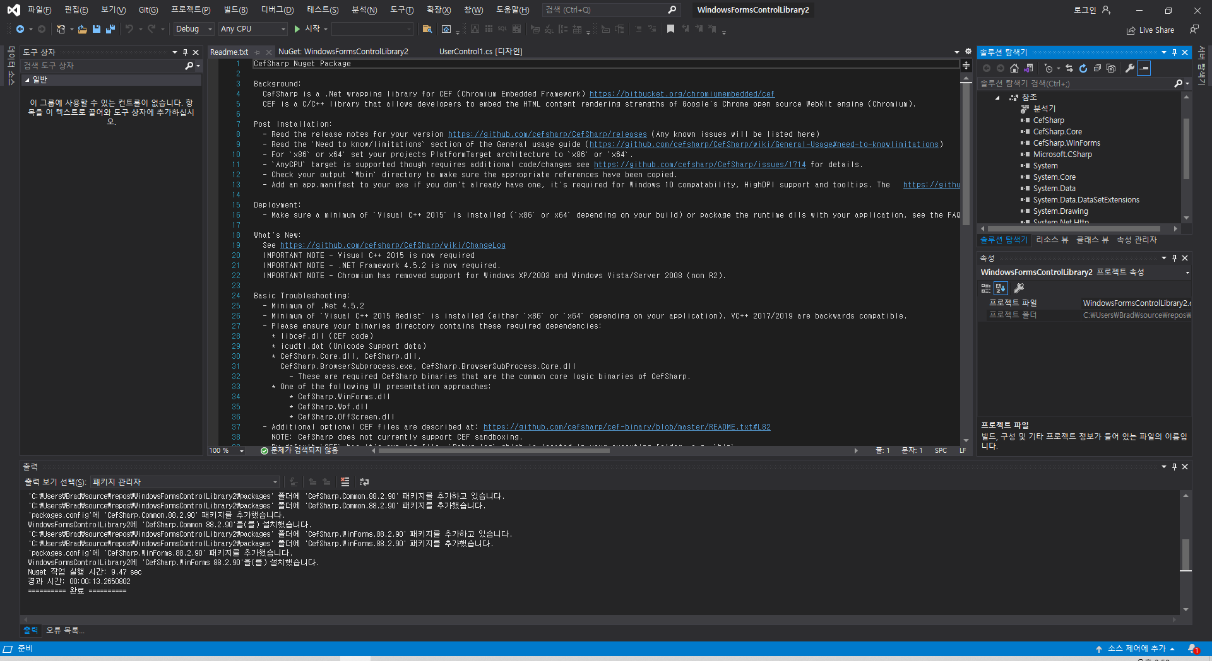Image resolution: width=1212 pixels, height=661 pixels.
Task: Click the 검색 (Ctrl+Q) search box
Action: click(x=610, y=10)
